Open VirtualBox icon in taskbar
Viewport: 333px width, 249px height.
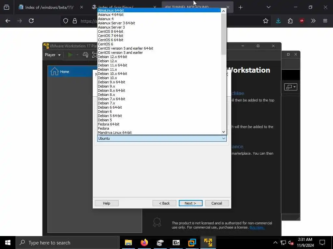[x=192, y=243]
